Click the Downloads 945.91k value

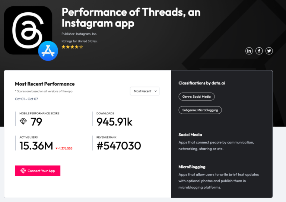coord(114,122)
